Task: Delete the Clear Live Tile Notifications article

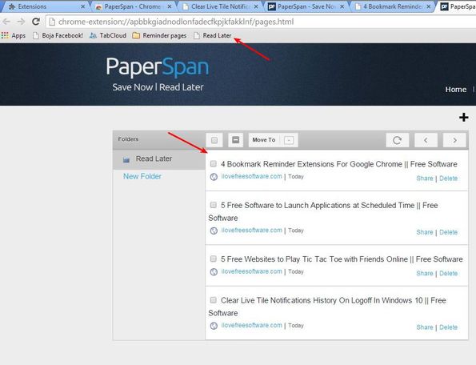Action: coord(448,327)
